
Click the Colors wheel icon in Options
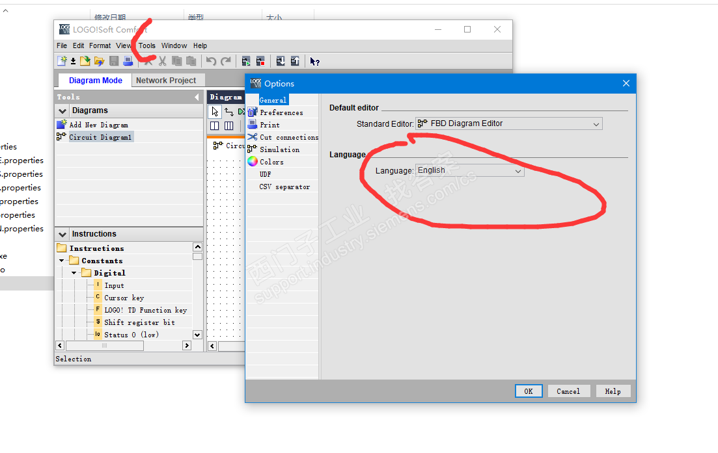[253, 161]
